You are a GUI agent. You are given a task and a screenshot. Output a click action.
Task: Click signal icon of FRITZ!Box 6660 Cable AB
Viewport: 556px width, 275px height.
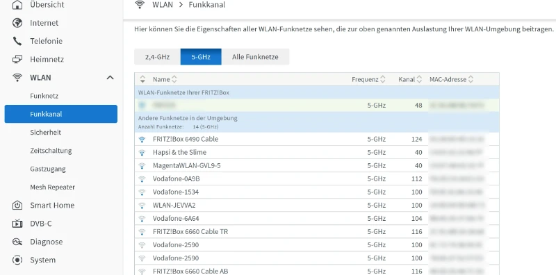[142, 271]
